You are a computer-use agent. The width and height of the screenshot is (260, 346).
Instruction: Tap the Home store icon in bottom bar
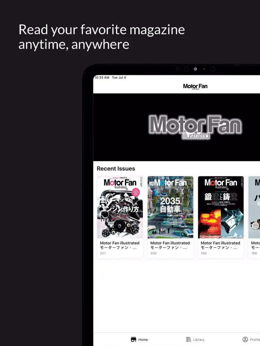pyautogui.click(x=133, y=339)
